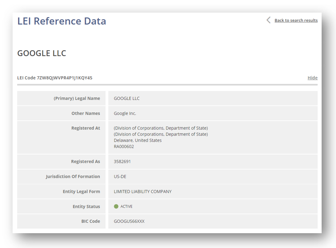Image resolution: width=336 pixels, height=248 pixels.
Task: Select the RA000602 registration authority code
Action: (124, 147)
